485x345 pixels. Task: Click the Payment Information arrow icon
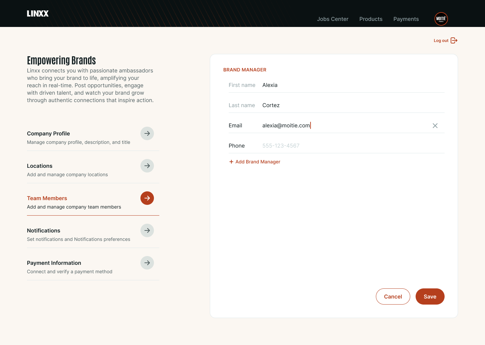[147, 263]
